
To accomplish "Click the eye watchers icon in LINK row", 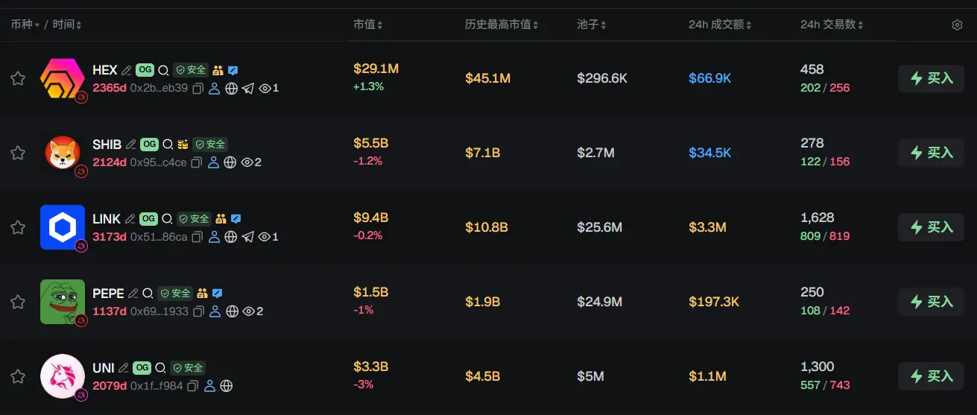I will 264,237.
